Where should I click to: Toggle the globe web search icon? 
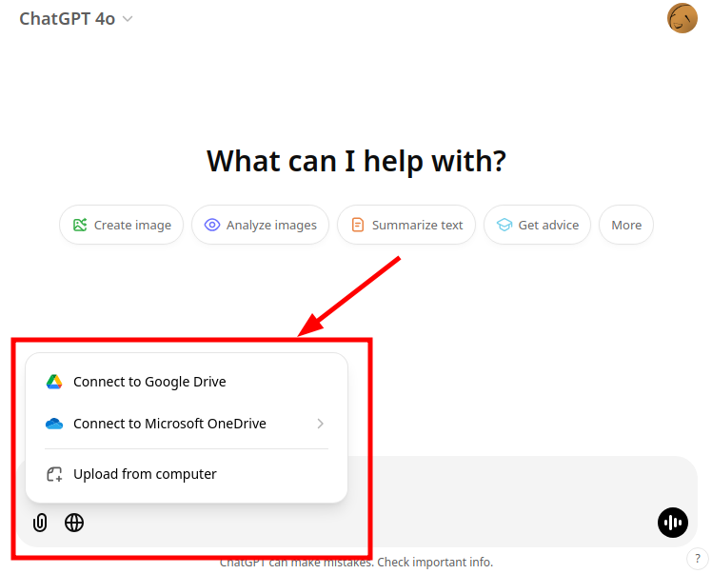[x=74, y=523]
